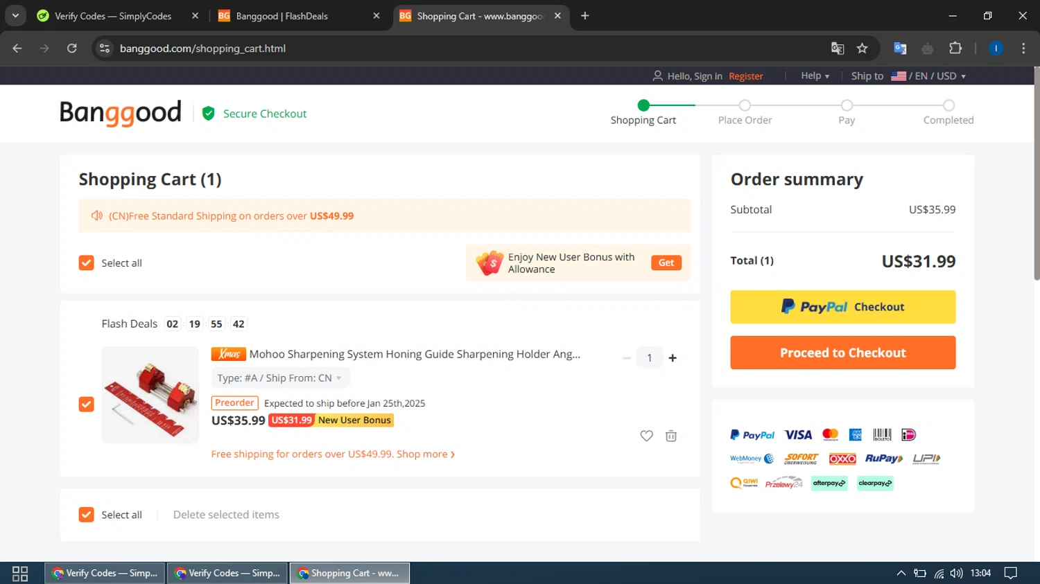Decrease quantity with the minus button
The image size is (1040, 584).
[x=627, y=358]
